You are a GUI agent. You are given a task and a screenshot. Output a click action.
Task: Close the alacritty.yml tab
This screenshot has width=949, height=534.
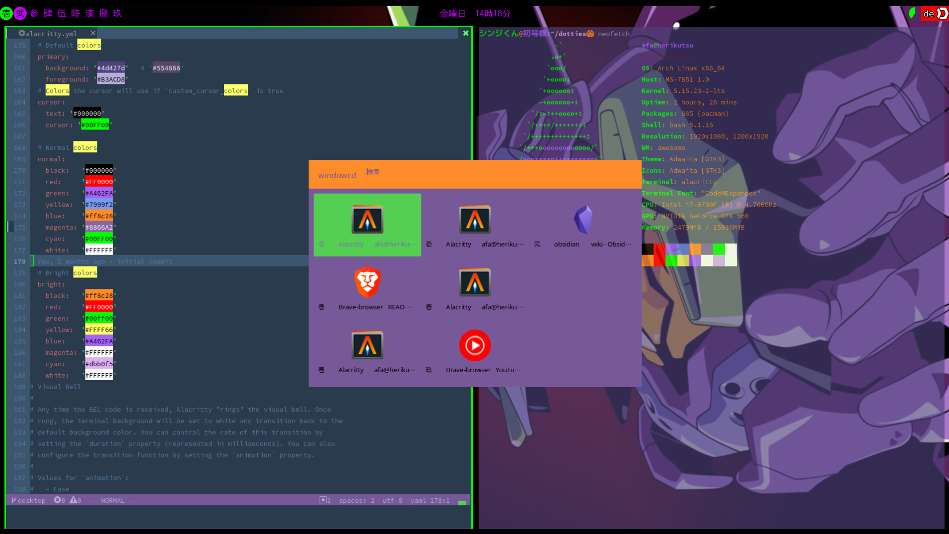click(93, 33)
